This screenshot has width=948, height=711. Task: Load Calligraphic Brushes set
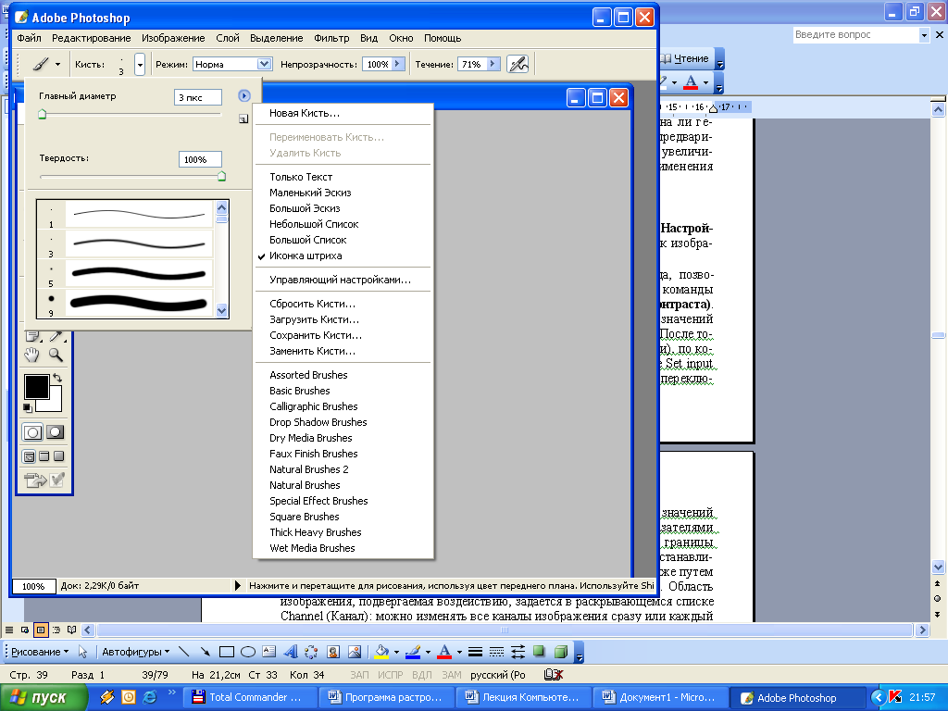pos(343,407)
